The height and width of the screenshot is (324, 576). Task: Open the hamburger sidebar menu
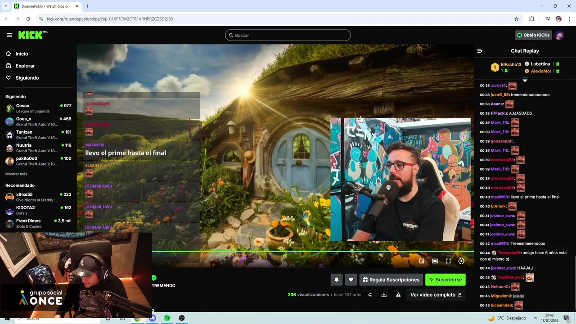(9, 35)
